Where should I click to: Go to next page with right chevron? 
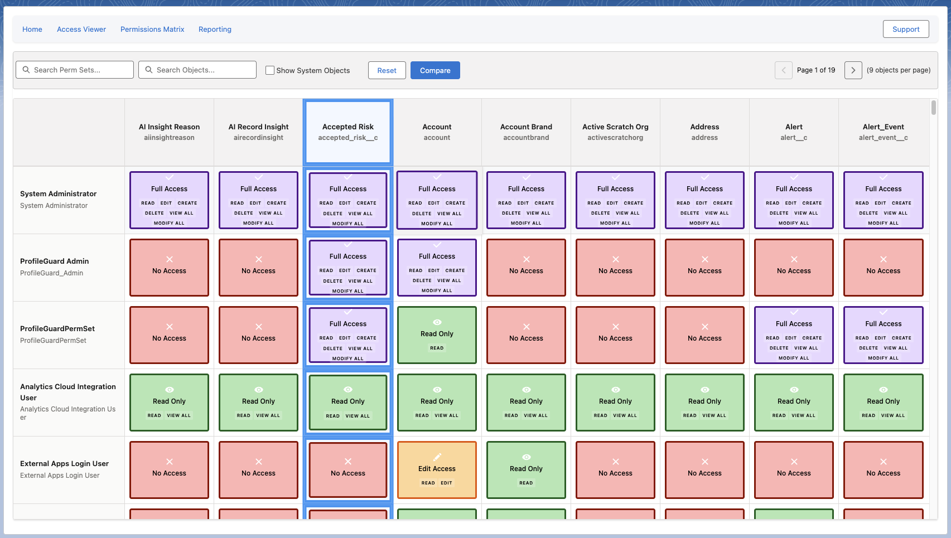pyautogui.click(x=853, y=70)
